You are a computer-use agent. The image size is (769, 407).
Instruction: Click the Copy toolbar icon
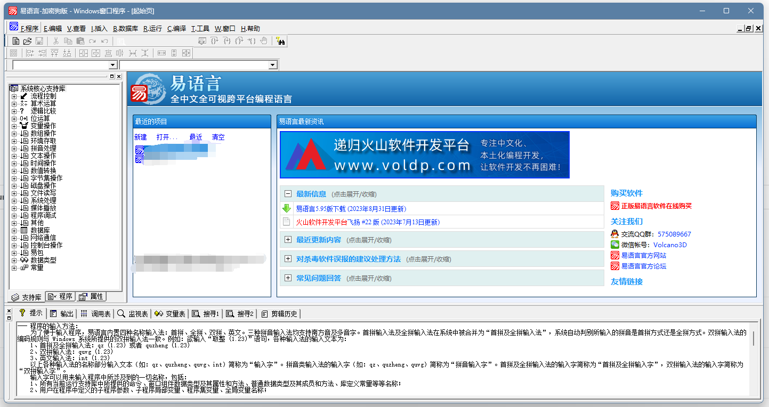coord(68,41)
